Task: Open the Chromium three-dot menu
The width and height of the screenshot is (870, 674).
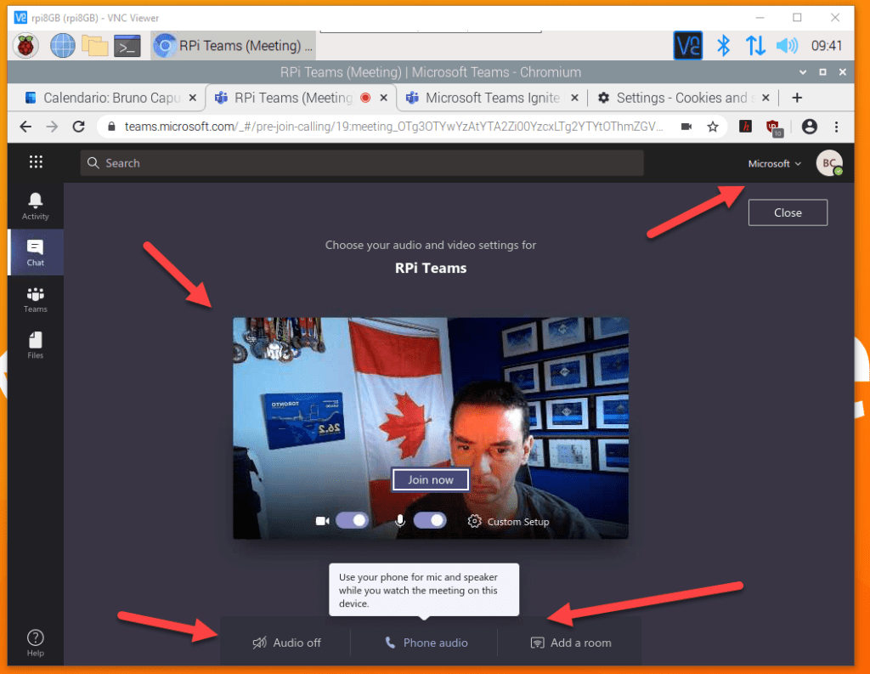Action: [x=837, y=127]
